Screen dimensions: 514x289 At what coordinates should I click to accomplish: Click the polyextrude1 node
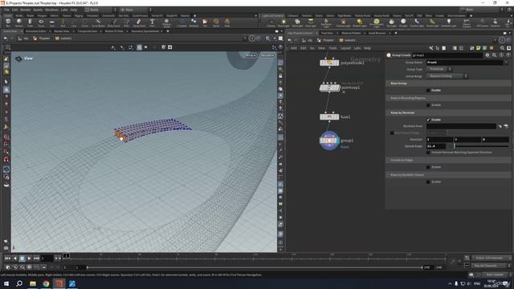click(329, 63)
